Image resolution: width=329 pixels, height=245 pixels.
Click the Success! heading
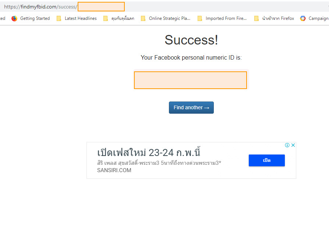point(191,40)
